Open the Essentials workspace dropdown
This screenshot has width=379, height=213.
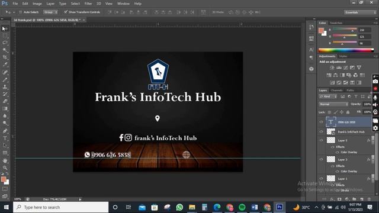(360, 12)
